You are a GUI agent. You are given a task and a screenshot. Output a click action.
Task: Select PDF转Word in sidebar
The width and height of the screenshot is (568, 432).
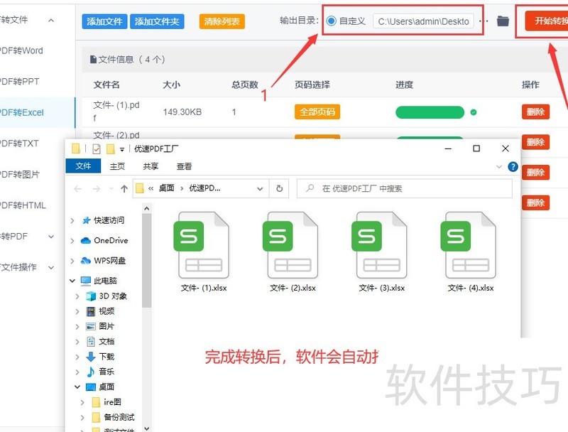[x=21, y=50]
